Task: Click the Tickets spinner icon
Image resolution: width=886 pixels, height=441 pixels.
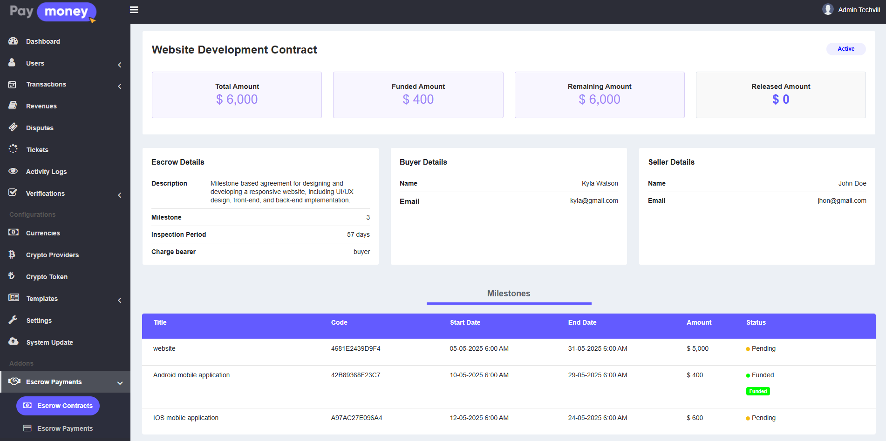Action: pyautogui.click(x=13, y=149)
